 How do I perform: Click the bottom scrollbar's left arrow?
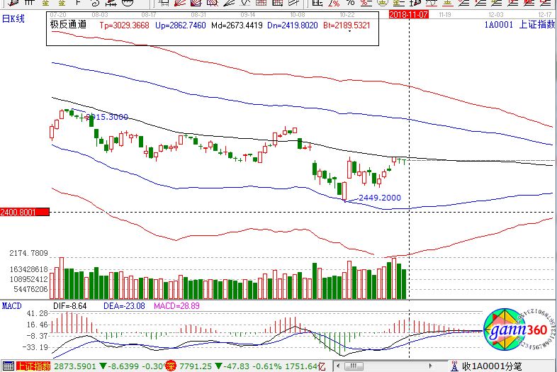(337, 366)
